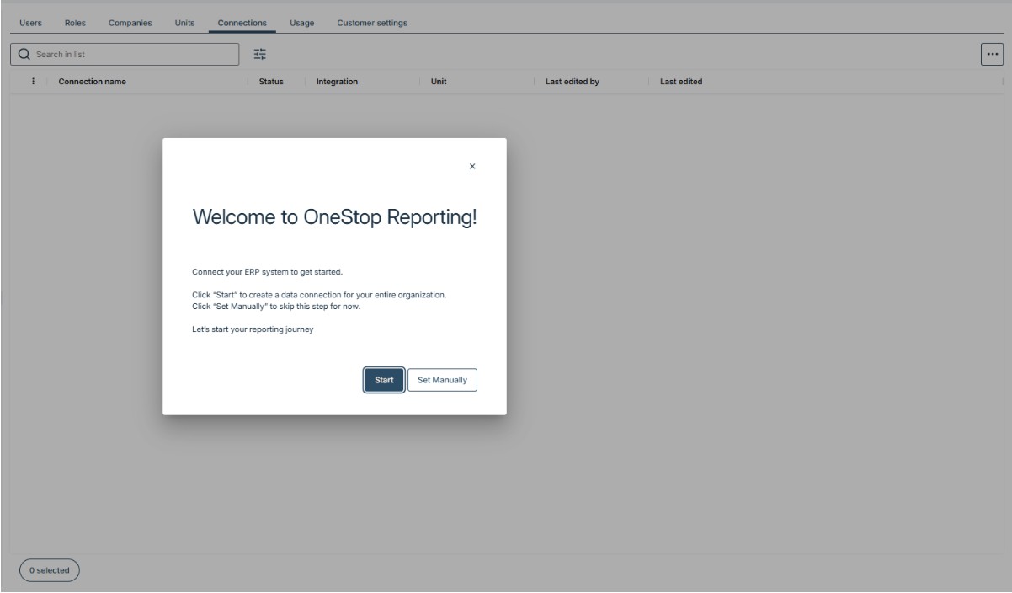Close the welcome dialog with X

(471, 167)
